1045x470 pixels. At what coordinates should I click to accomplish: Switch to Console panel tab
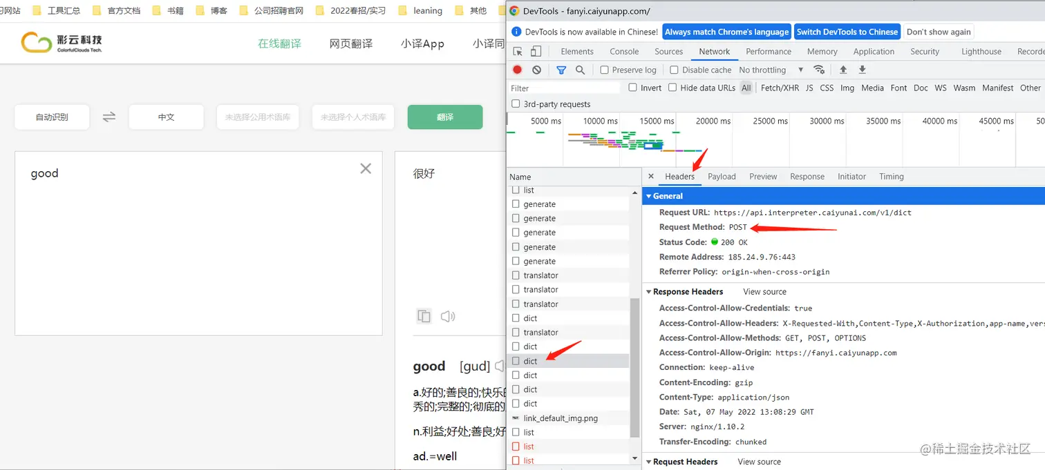[x=624, y=52]
